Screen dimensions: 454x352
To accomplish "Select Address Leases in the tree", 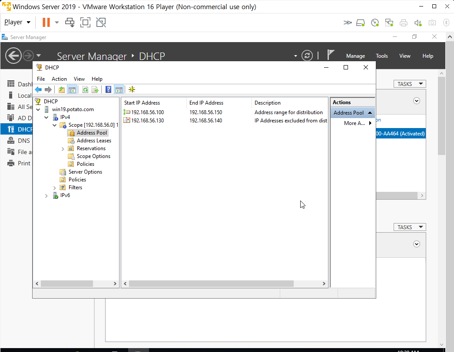I will point(94,141).
